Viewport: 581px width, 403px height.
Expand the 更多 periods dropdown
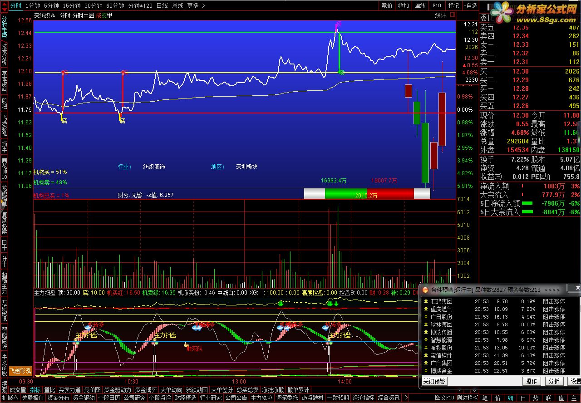pyautogui.click(x=196, y=5)
